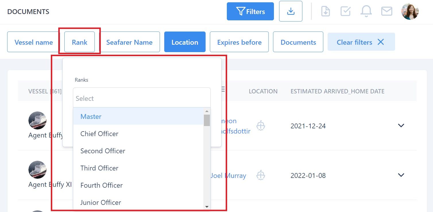This screenshot has height=212, width=433.
Task: Select the Seafarer Name filter
Action: coord(129,42)
